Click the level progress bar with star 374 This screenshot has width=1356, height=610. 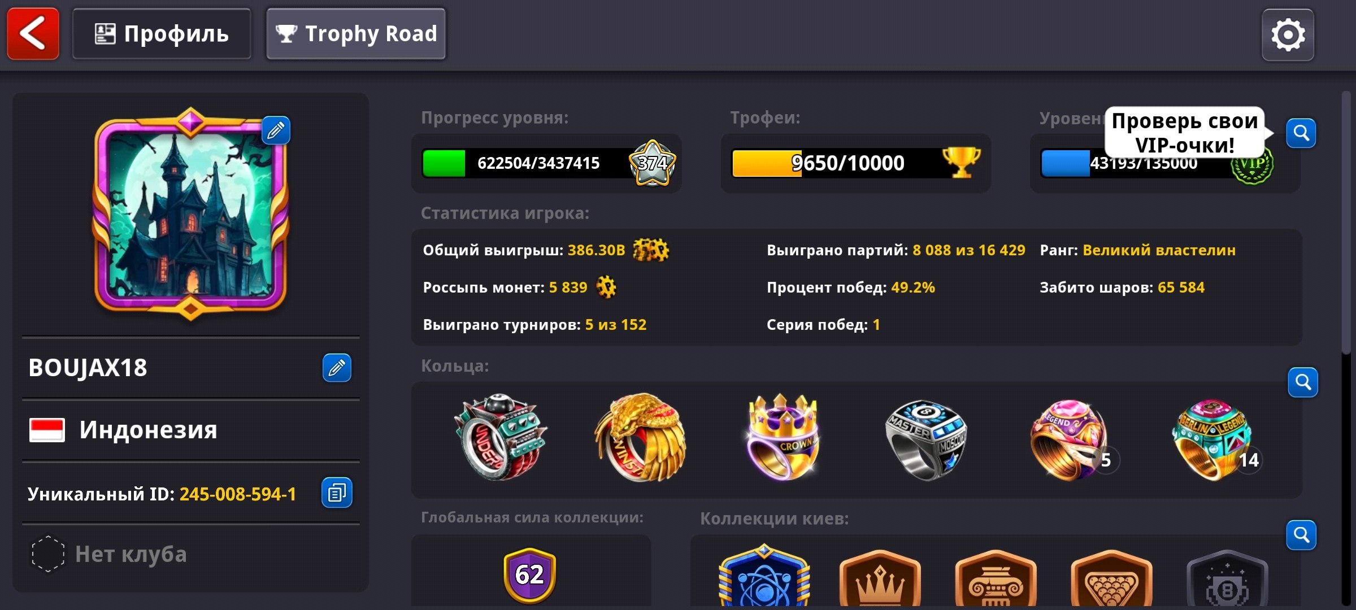547,163
